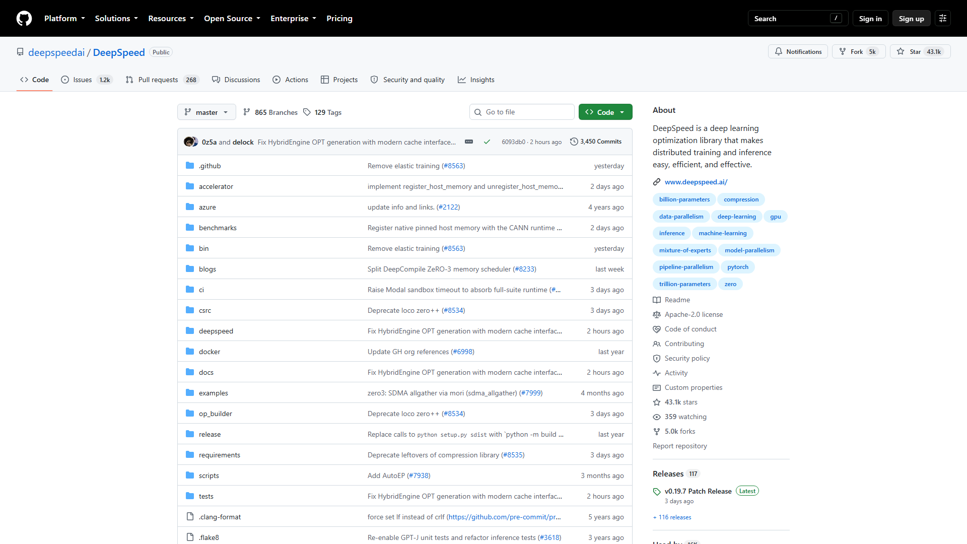Click the Sign up button
The height and width of the screenshot is (544, 967).
[911, 19]
